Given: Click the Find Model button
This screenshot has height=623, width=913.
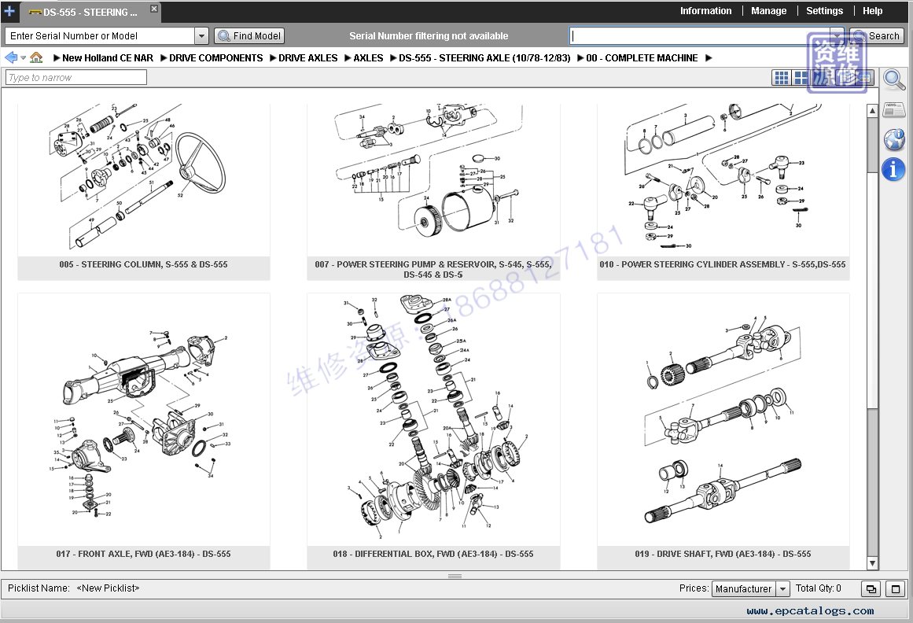Looking at the screenshot, I should coord(249,36).
